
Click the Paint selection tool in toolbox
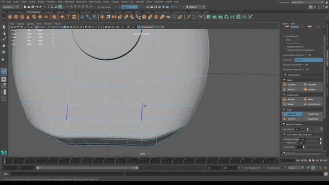pyautogui.click(x=4, y=39)
